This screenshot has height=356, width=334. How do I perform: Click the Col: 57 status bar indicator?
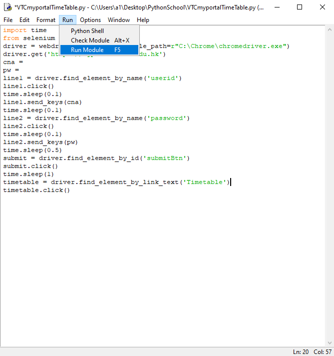click(x=322, y=352)
